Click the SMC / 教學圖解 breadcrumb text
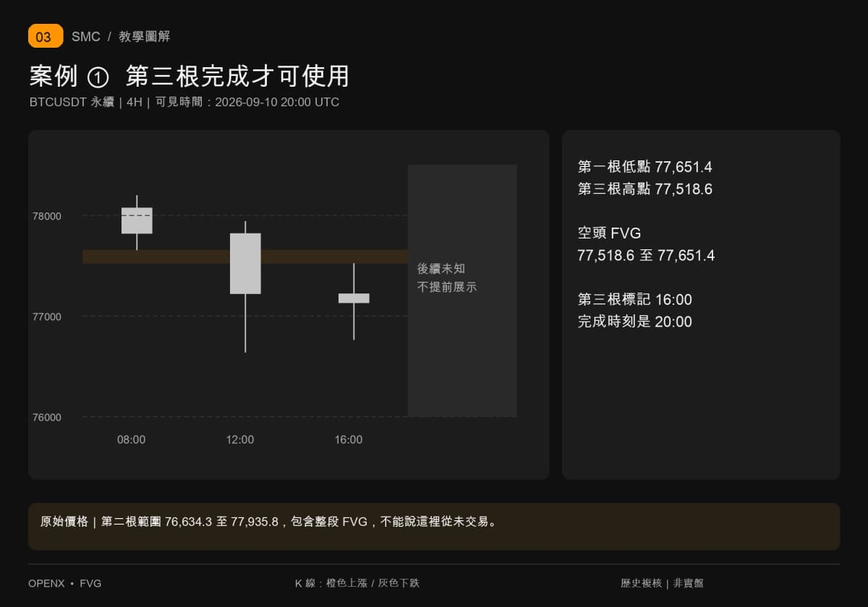868x607 pixels. [x=121, y=37]
